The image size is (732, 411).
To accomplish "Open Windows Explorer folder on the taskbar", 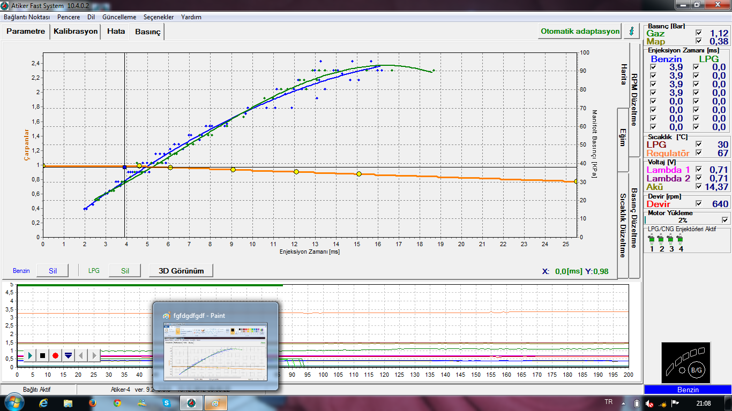I will pyautogui.click(x=68, y=403).
